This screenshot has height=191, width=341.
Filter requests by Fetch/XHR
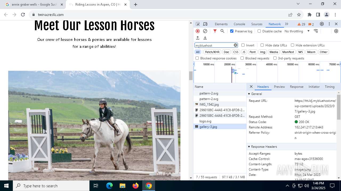pyautogui.click(x=212, y=52)
